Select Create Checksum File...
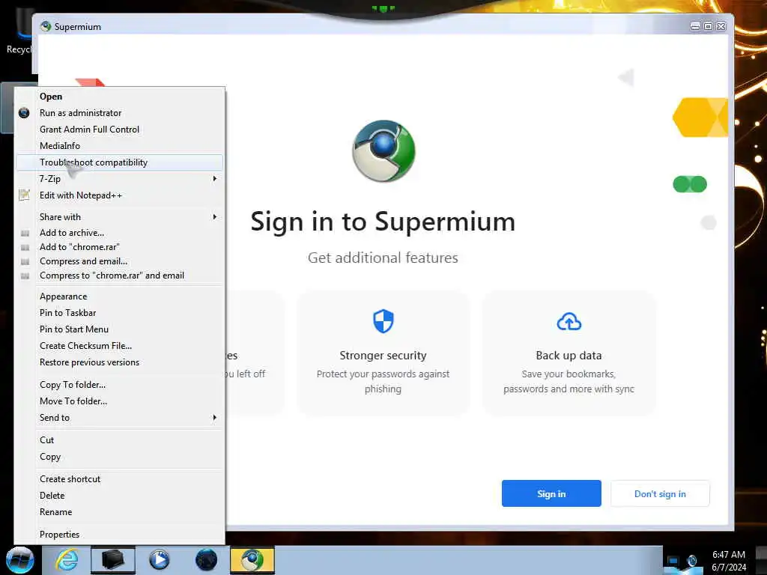The height and width of the screenshot is (575, 767). (119, 346)
